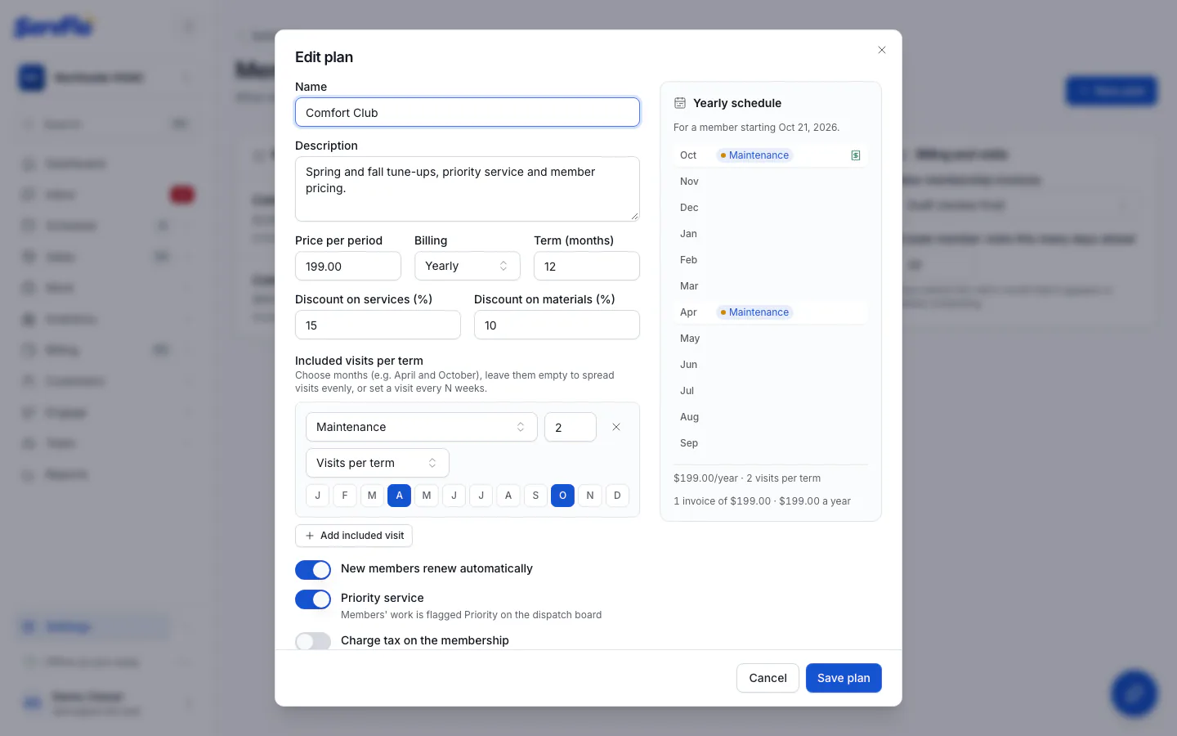Click the Nov row in Yearly schedule

(771, 182)
